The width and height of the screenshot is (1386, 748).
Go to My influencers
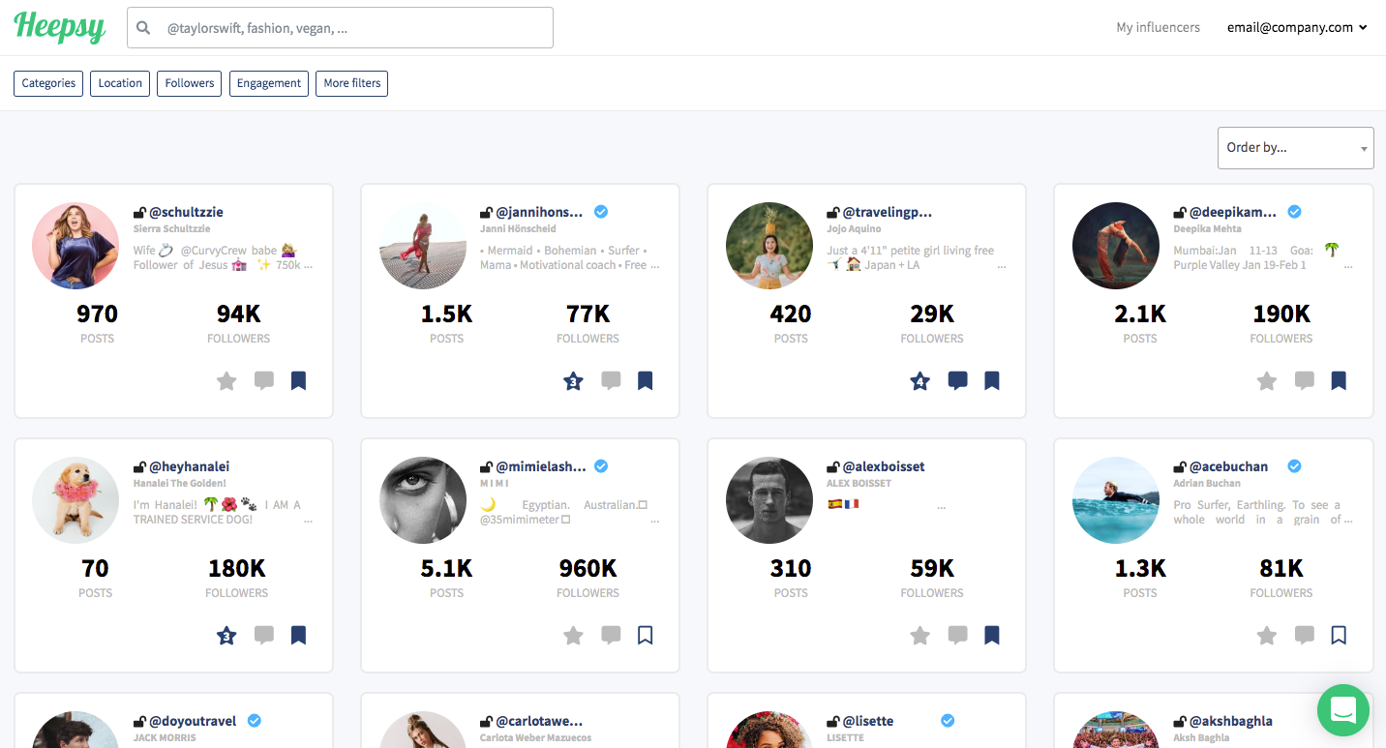(1158, 28)
